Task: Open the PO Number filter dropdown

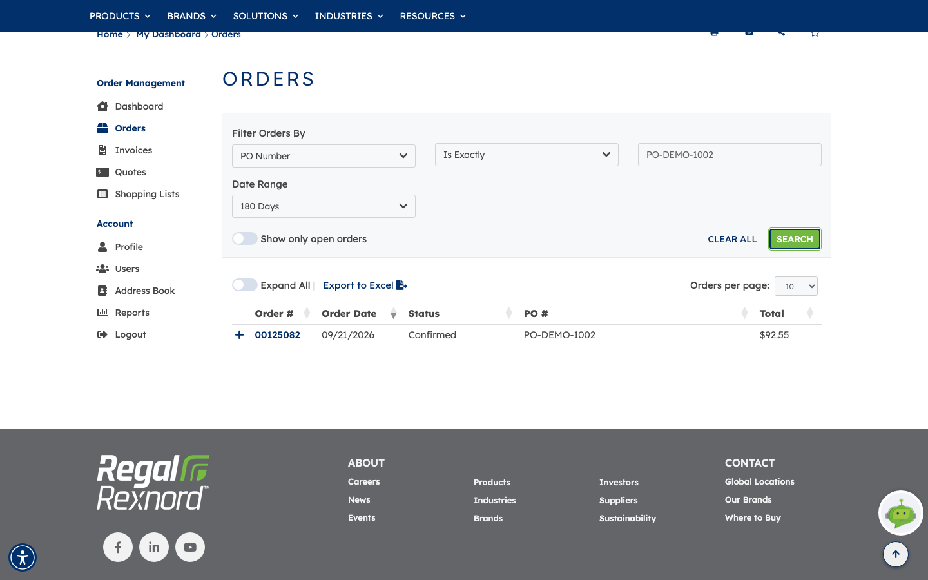Action: [x=324, y=156]
